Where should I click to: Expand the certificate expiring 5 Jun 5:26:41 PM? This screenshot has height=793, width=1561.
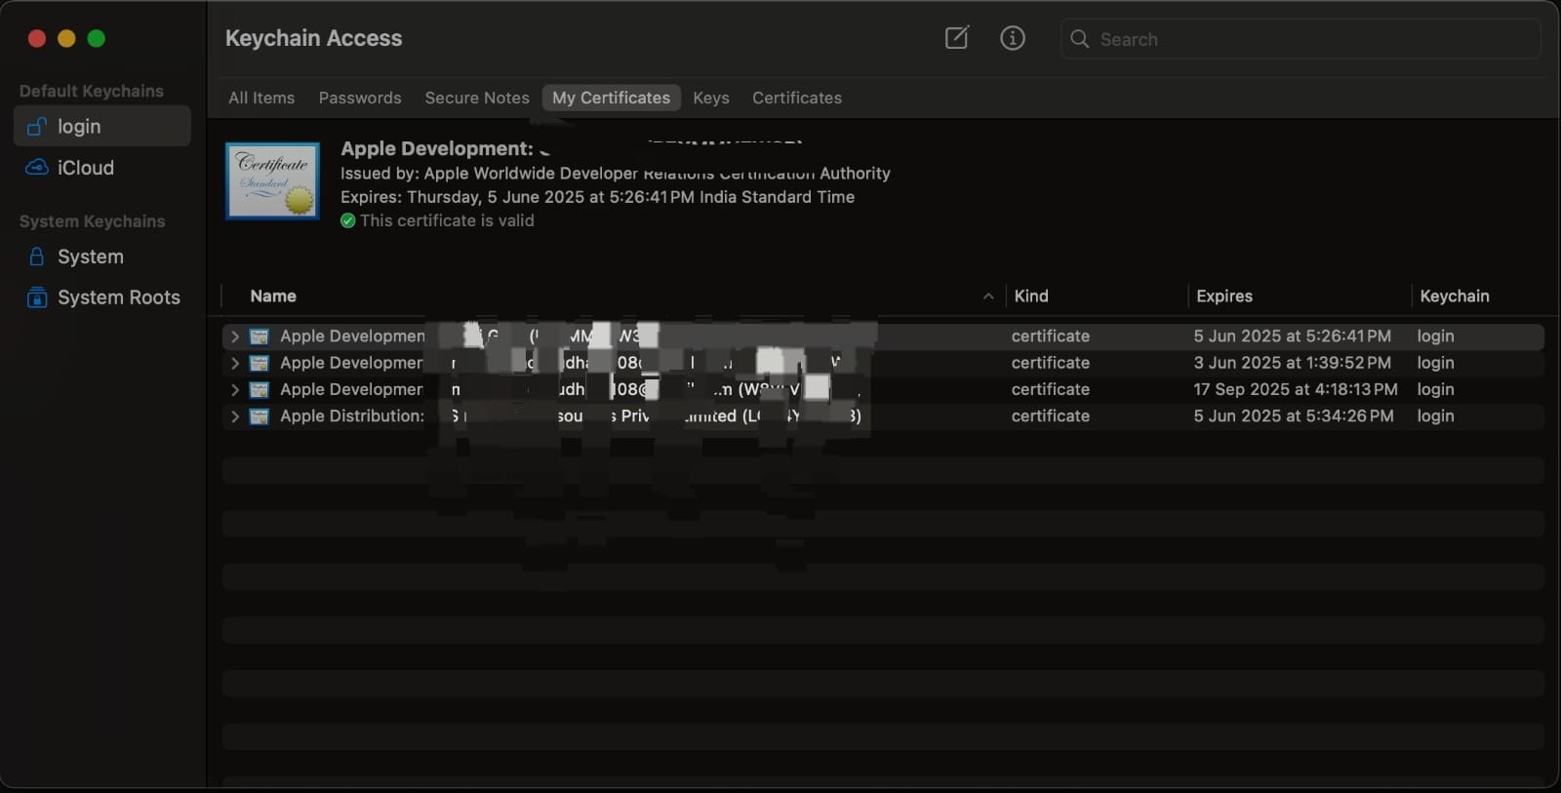234,337
